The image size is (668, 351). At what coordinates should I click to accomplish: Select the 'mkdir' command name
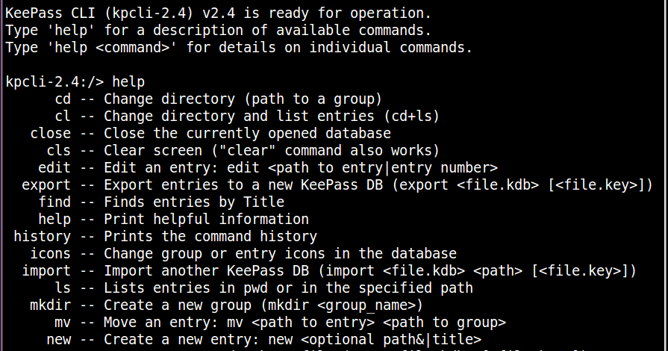point(50,305)
